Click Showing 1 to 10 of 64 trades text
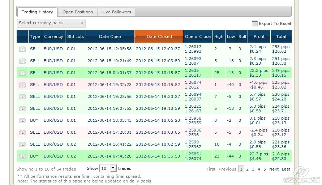The image size is (322, 185). (46, 169)
